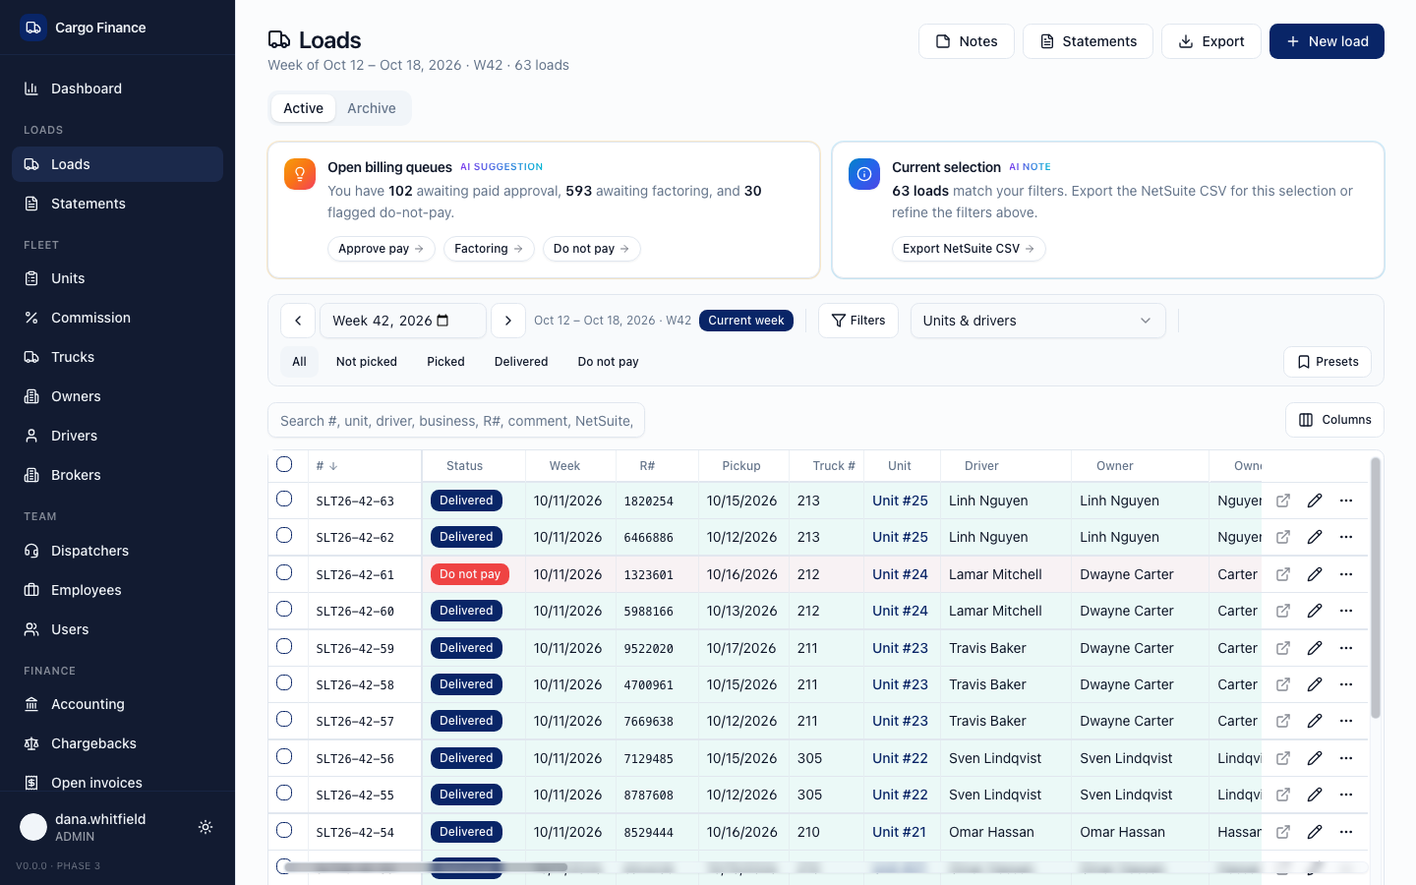Open the Filters panel
This screenshot has height=885, width=1416.
pyautogui.click(x=858, y=321)
